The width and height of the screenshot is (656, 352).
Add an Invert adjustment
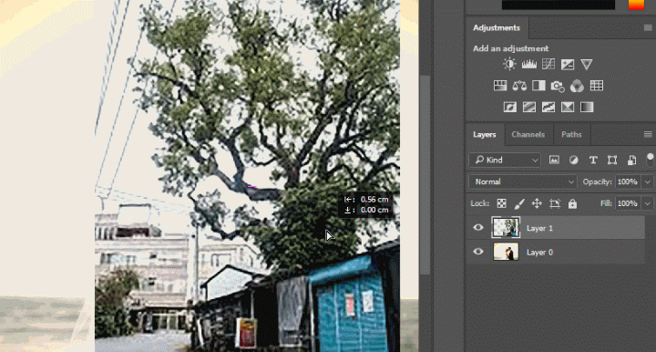point(509,107)
